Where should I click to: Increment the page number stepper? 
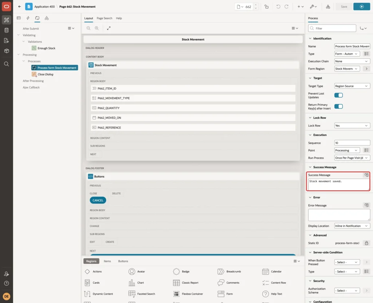(255, 5)
